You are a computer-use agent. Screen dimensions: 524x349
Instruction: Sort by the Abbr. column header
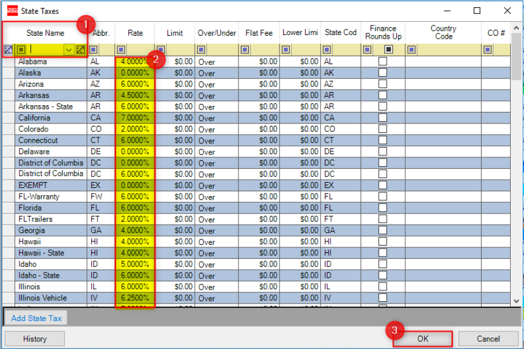[x=101, y=33]
